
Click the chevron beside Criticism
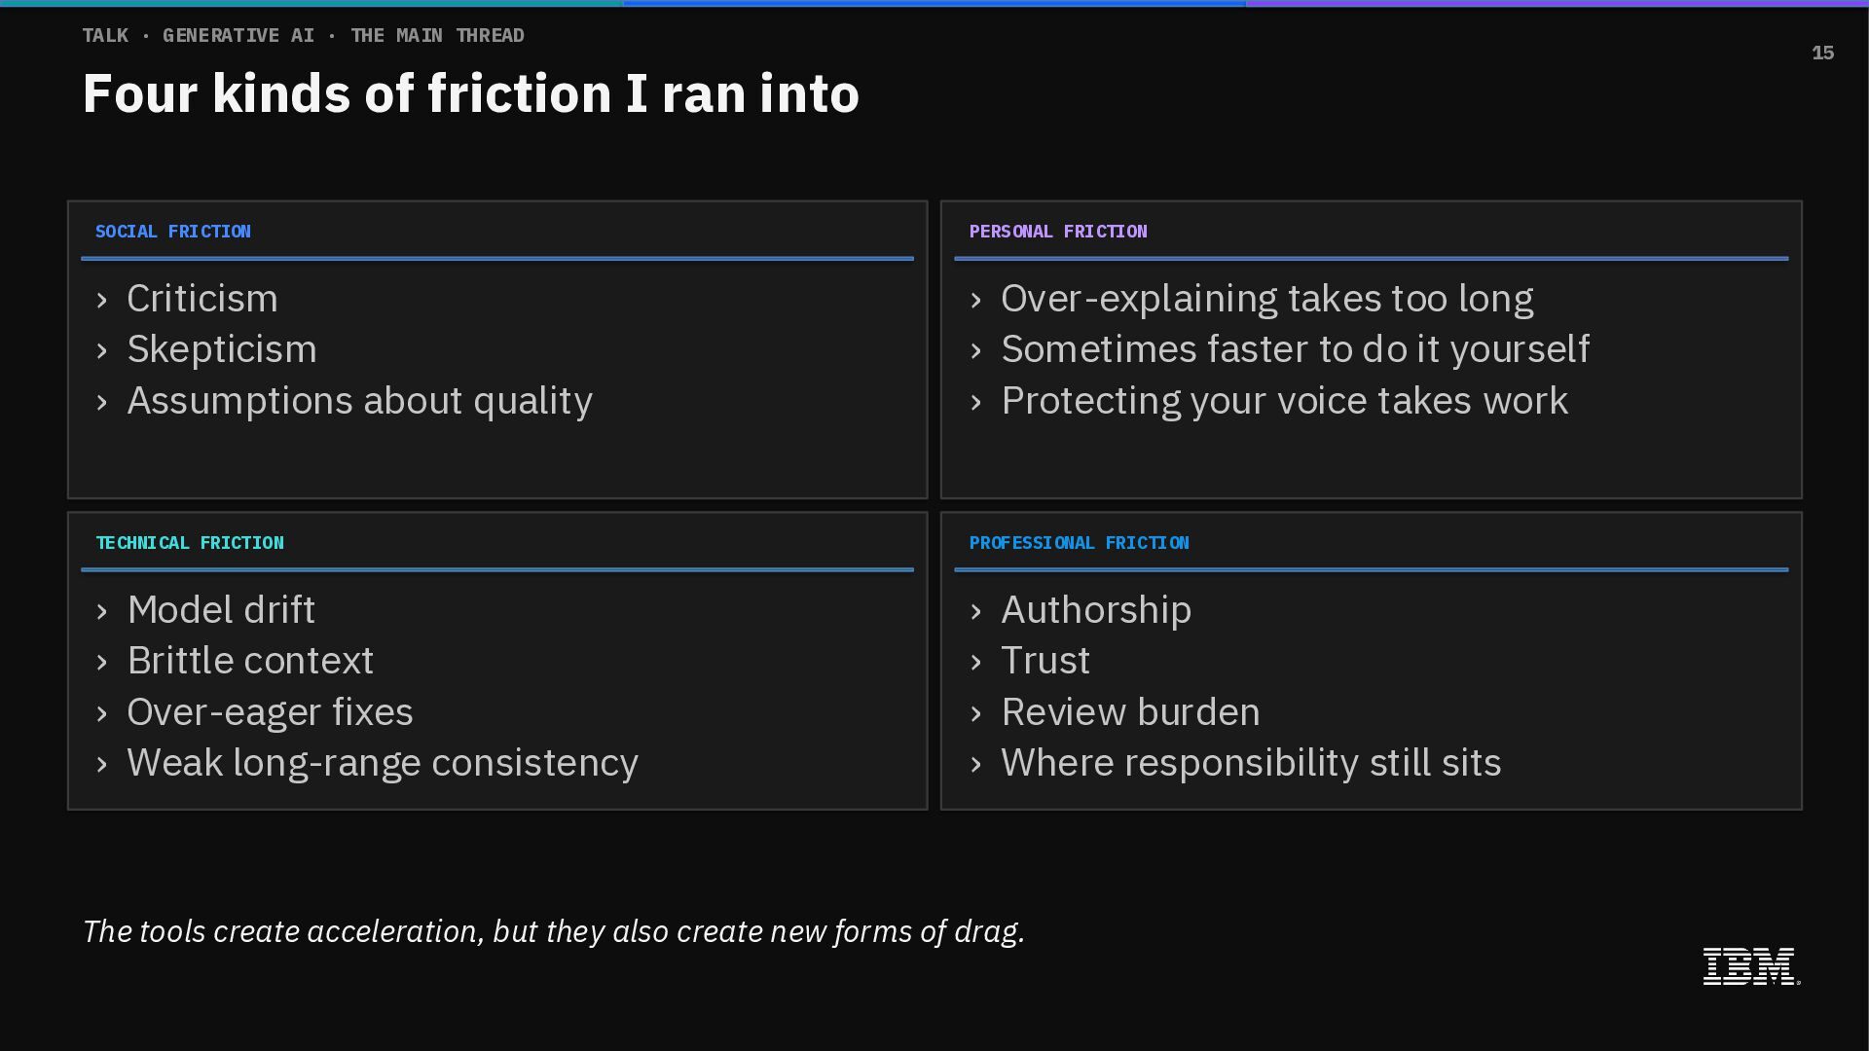pyautogui.click(x=102, y=300)
